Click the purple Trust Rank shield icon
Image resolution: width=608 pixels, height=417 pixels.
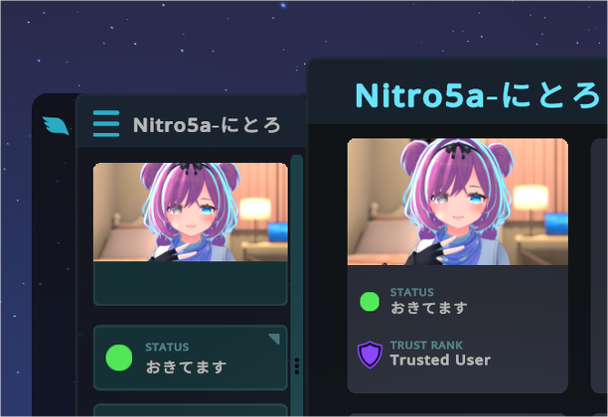coord(370,354)
